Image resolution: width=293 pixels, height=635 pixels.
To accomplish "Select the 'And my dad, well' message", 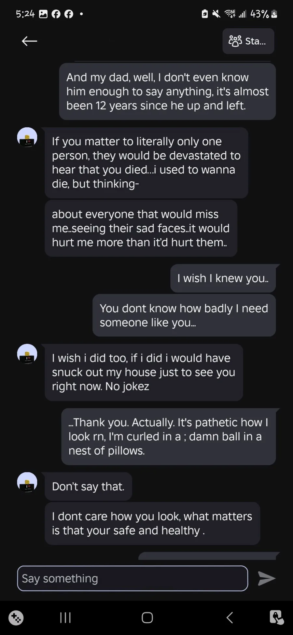I will pyautogui.click(x=167, y=92).
